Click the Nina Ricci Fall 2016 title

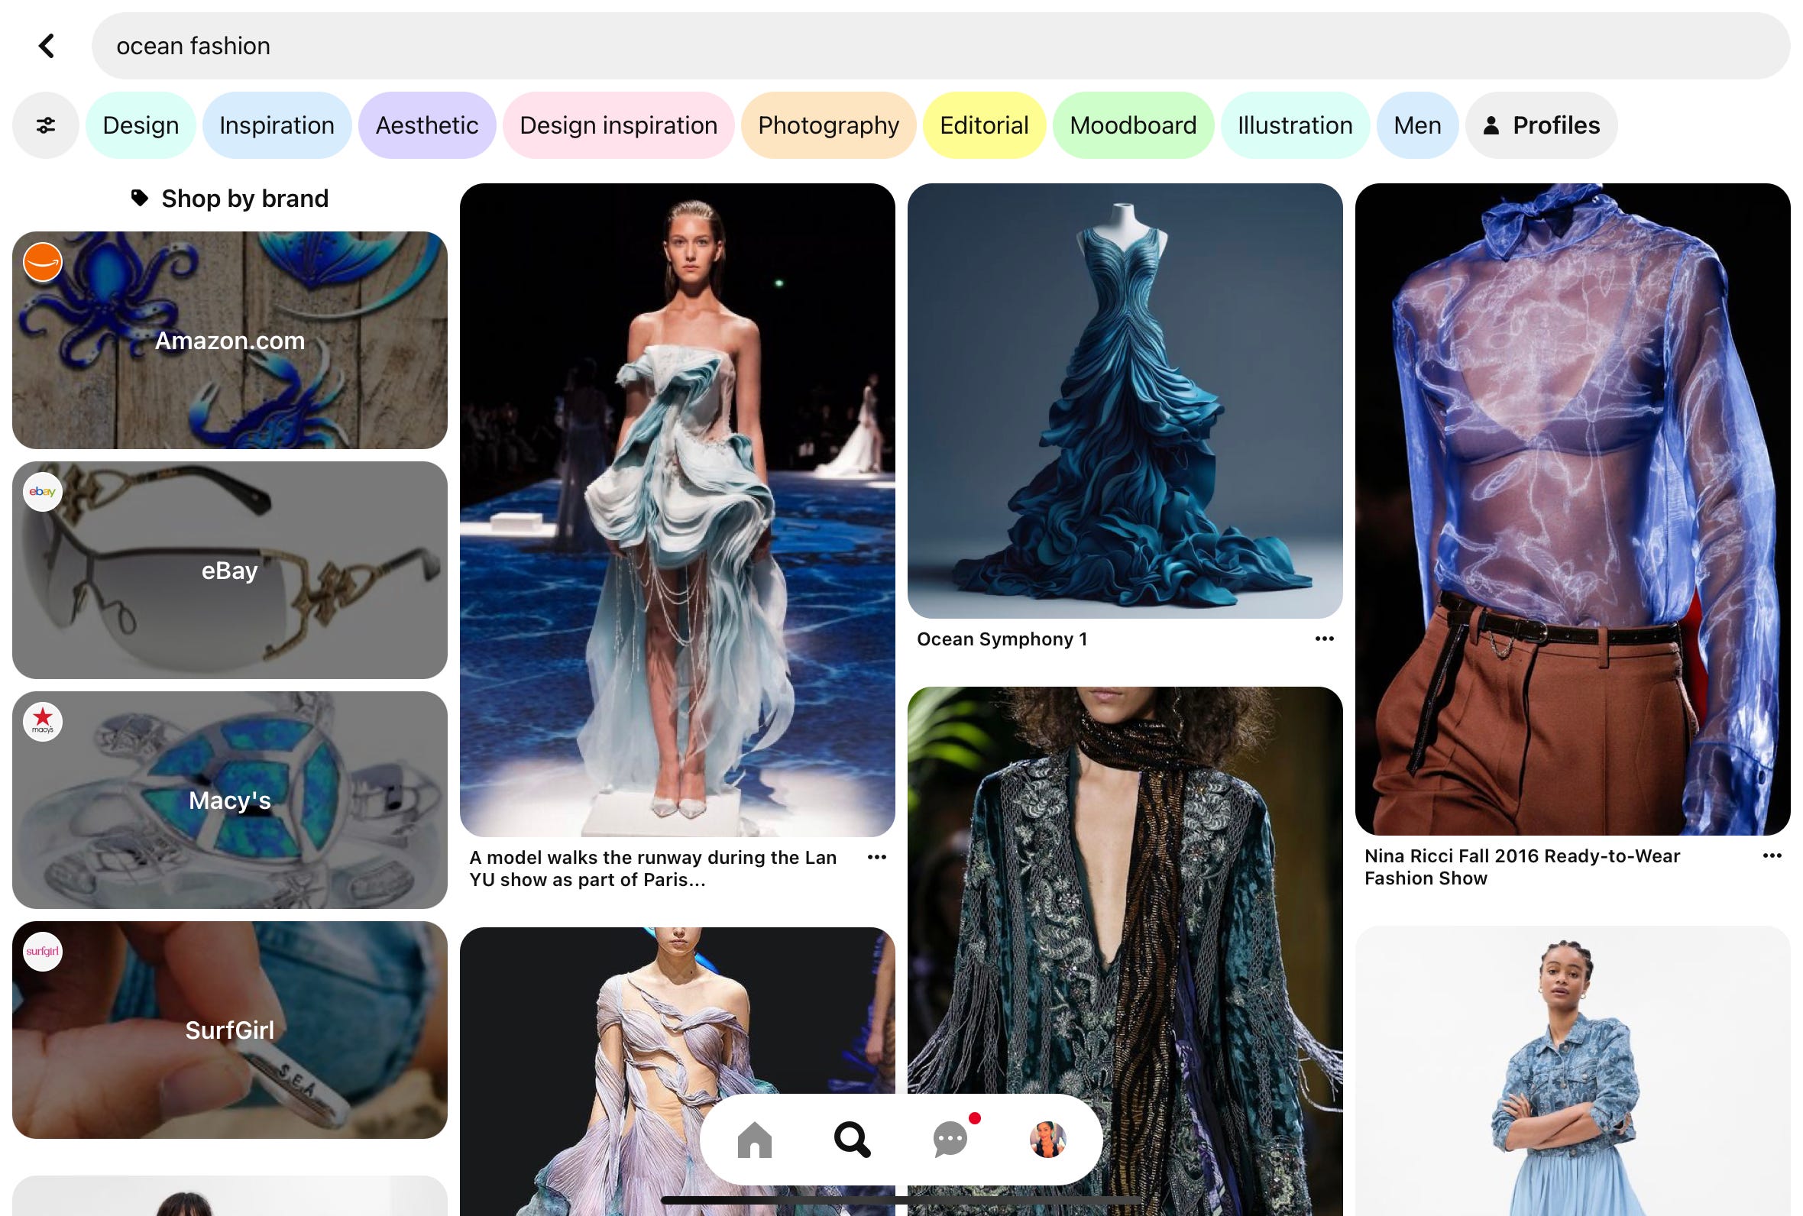[x=1522, y=867]
